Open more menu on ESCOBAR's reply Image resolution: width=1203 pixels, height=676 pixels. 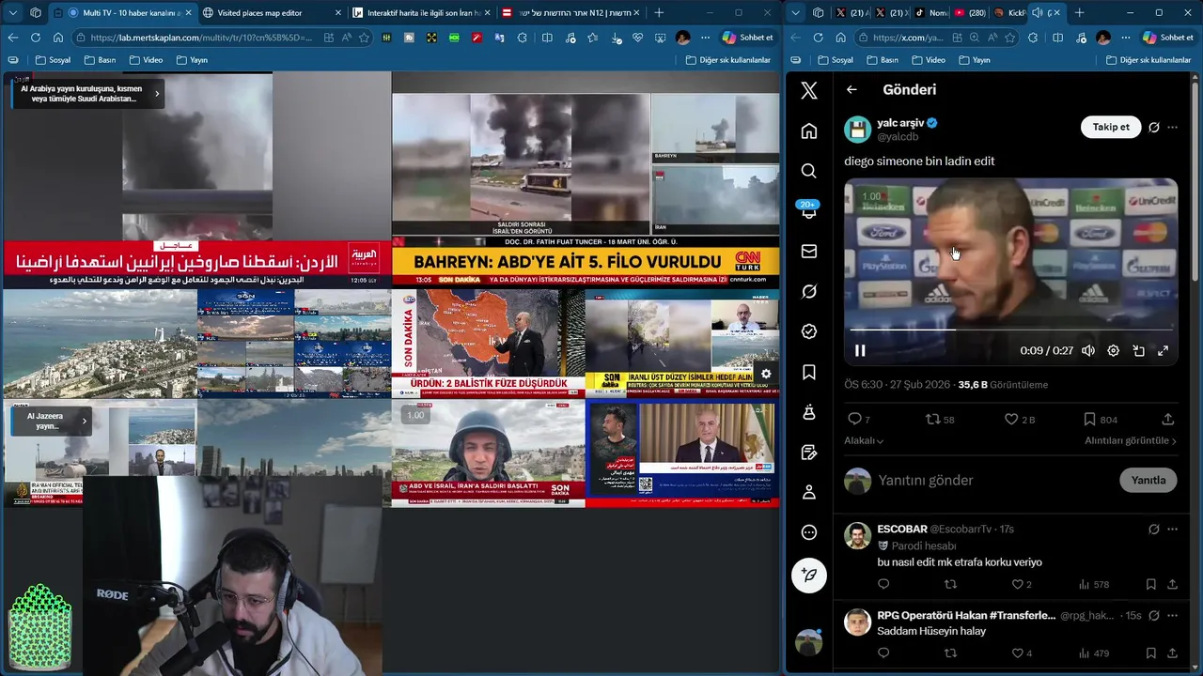[x=1172, y=530]
